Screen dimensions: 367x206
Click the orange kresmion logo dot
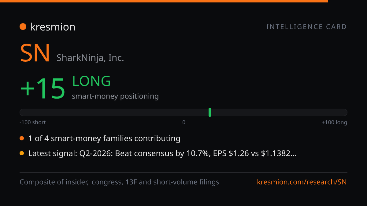(23, 27)
